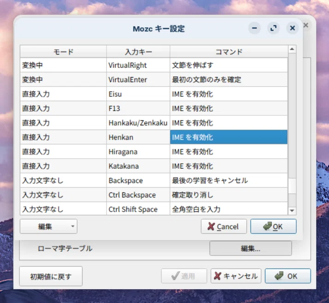Open highlighted IME を有効化 cell for Henkan

229,137
